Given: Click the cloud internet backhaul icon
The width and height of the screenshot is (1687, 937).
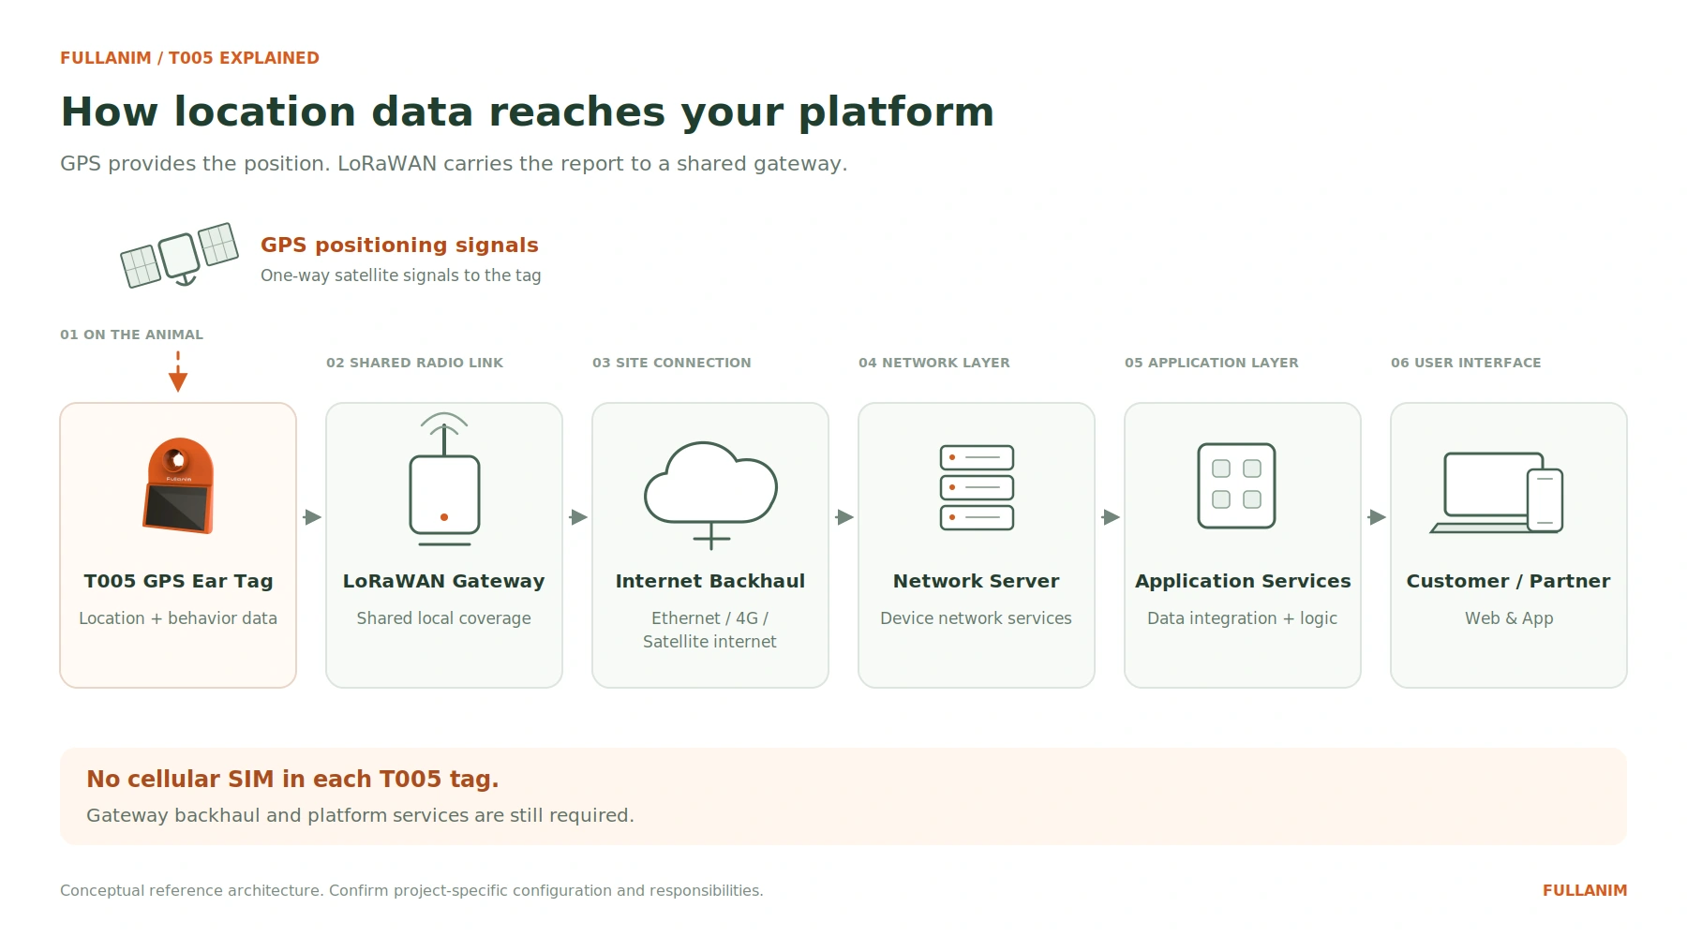Looking at the screenshot, I should point(710,495).
